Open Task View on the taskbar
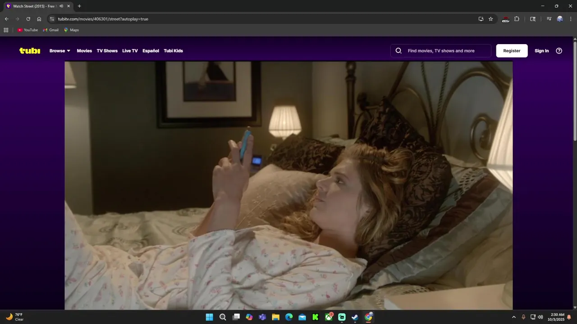 236,317
